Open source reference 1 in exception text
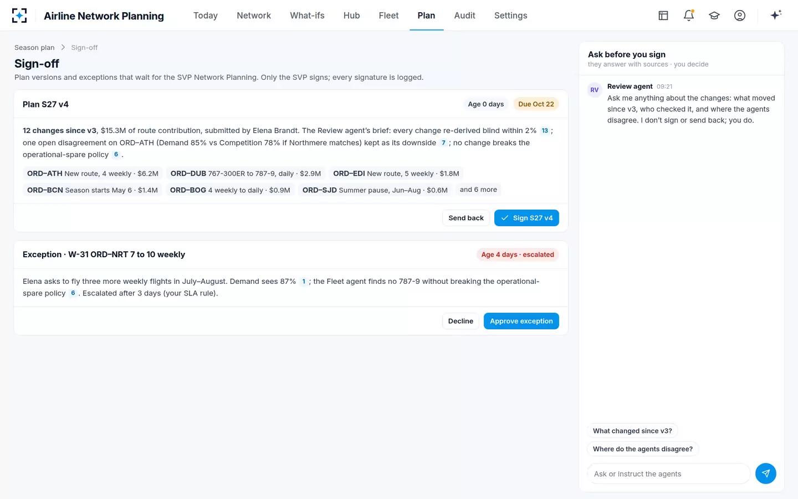Screen dimensions: 798x499 tap(304, 282)
